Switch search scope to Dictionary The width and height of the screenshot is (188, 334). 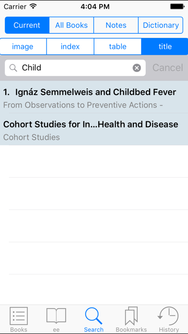coord(161,25)
